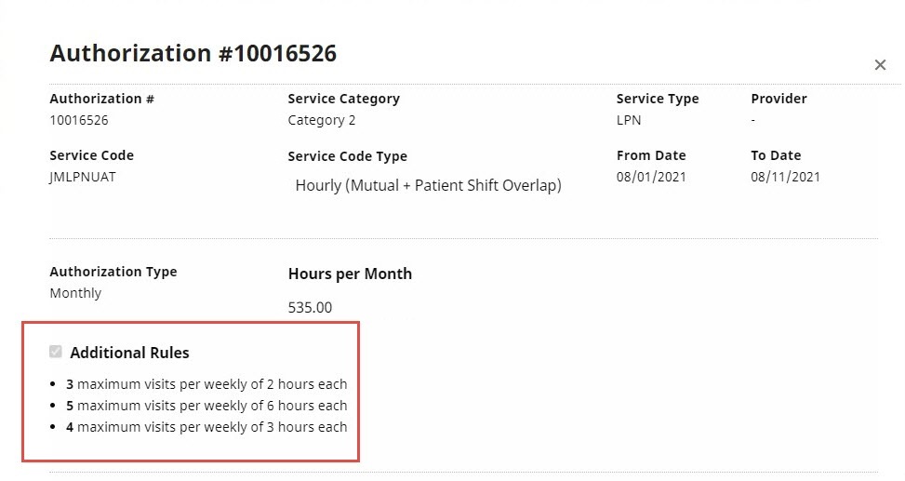Click the Service Code Type label

(348, 156)
